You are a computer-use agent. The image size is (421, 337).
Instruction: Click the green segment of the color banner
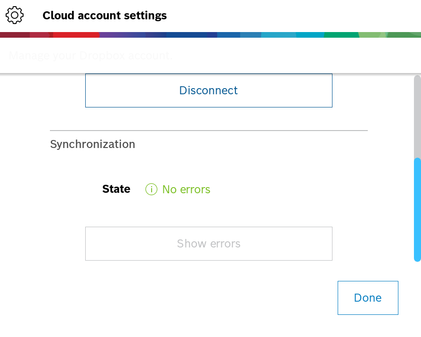[x=341, y=35]
